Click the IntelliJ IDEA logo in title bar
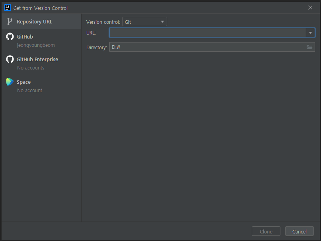 (x=8, y=8)
